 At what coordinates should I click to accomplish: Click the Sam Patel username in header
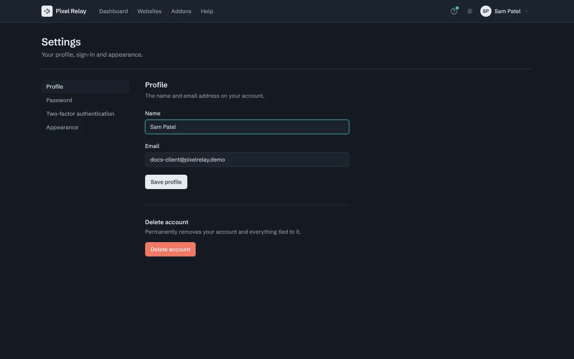(507, 11)
